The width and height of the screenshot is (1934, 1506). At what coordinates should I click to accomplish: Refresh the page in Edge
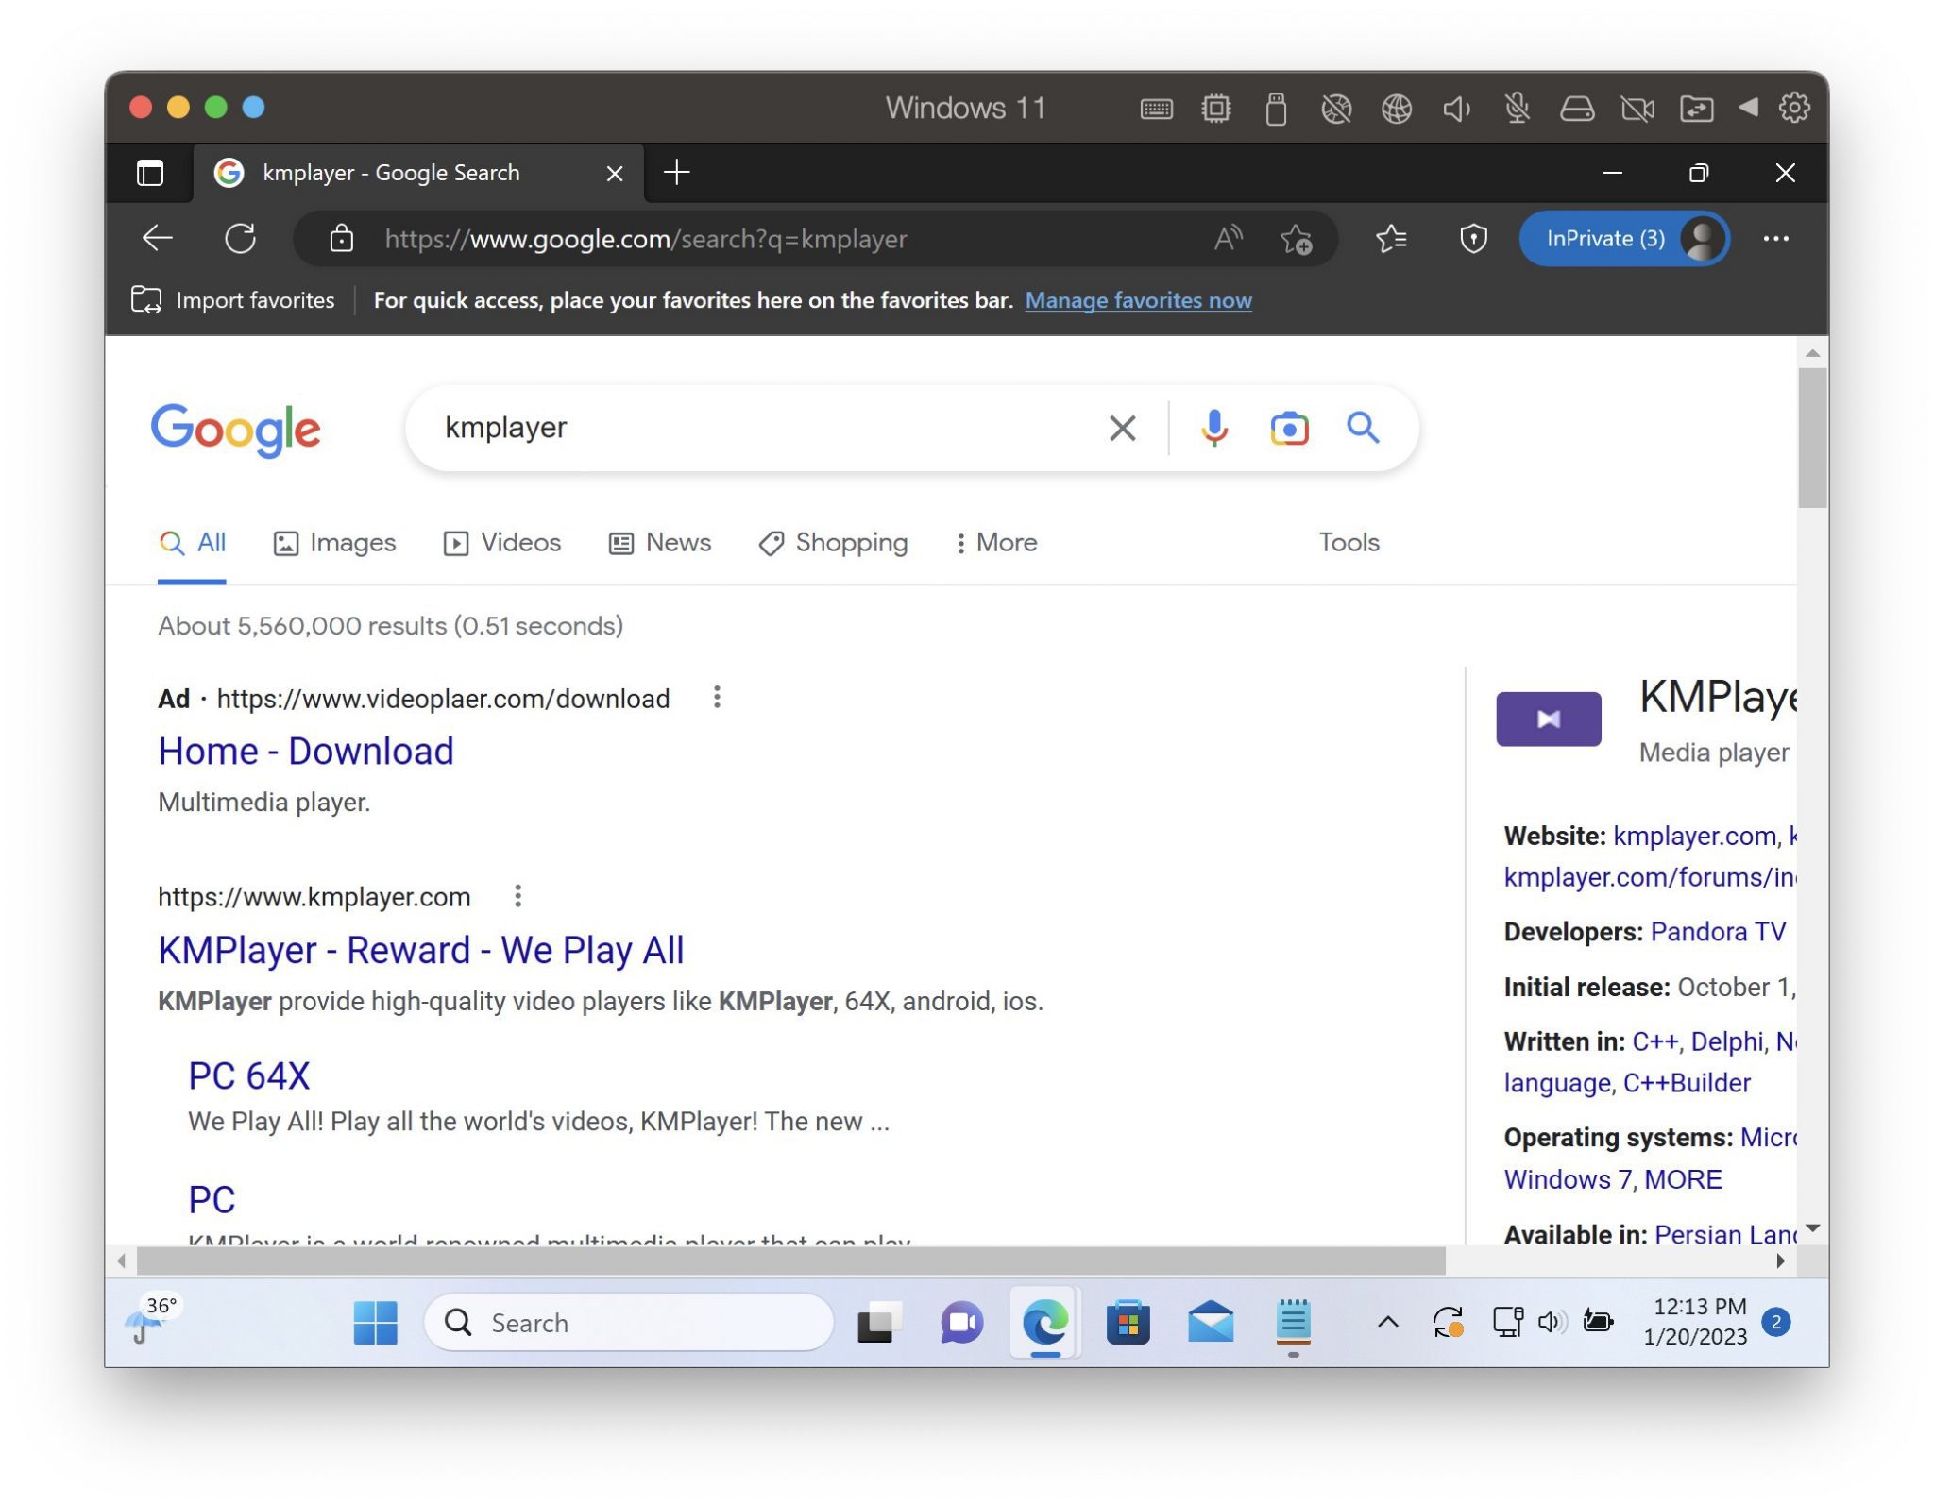(x=241, y=238)
